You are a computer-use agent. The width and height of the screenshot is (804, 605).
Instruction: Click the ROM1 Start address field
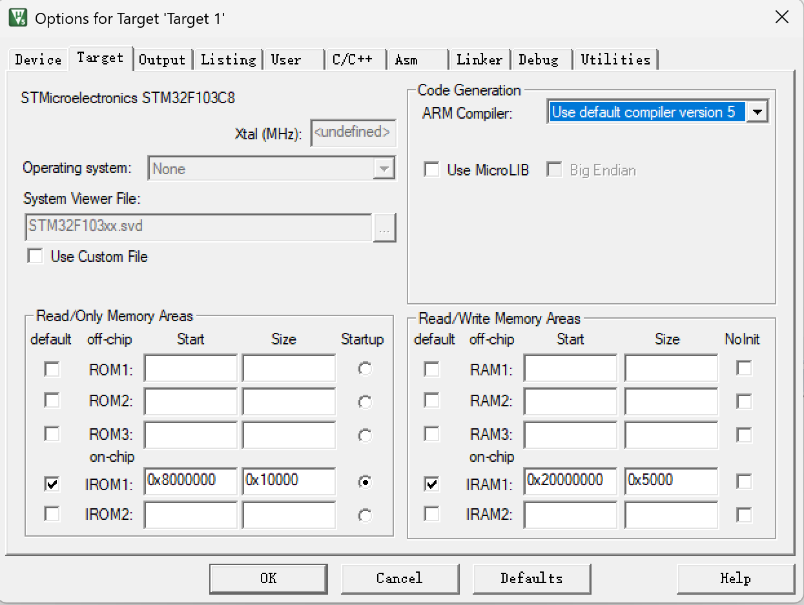[191, 369]
